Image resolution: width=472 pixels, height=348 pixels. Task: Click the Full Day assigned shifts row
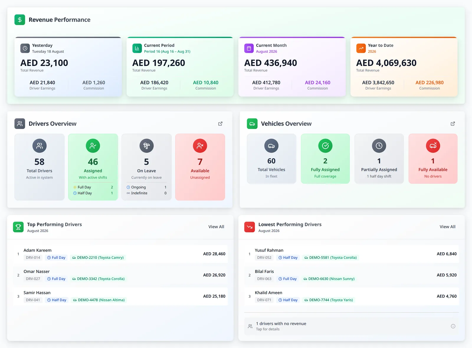tap(93, 187)
